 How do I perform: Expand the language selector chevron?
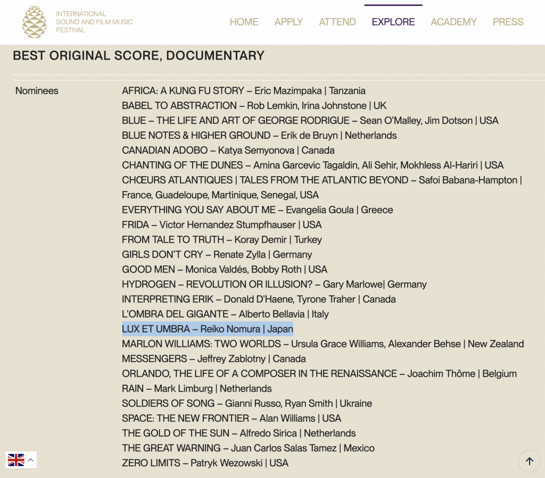pyautogui.click(x=31, y=460)
